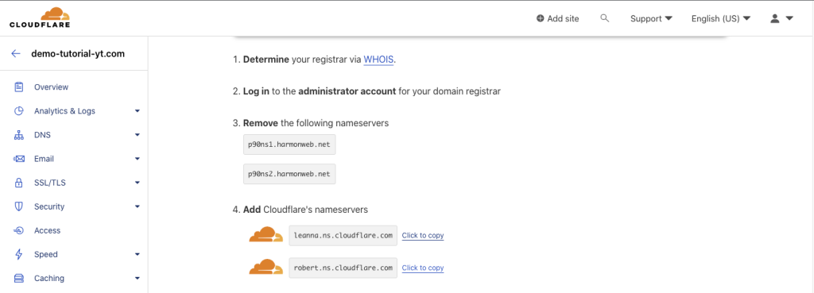
Task: Click Add site in the header
Action: (557, 19)
